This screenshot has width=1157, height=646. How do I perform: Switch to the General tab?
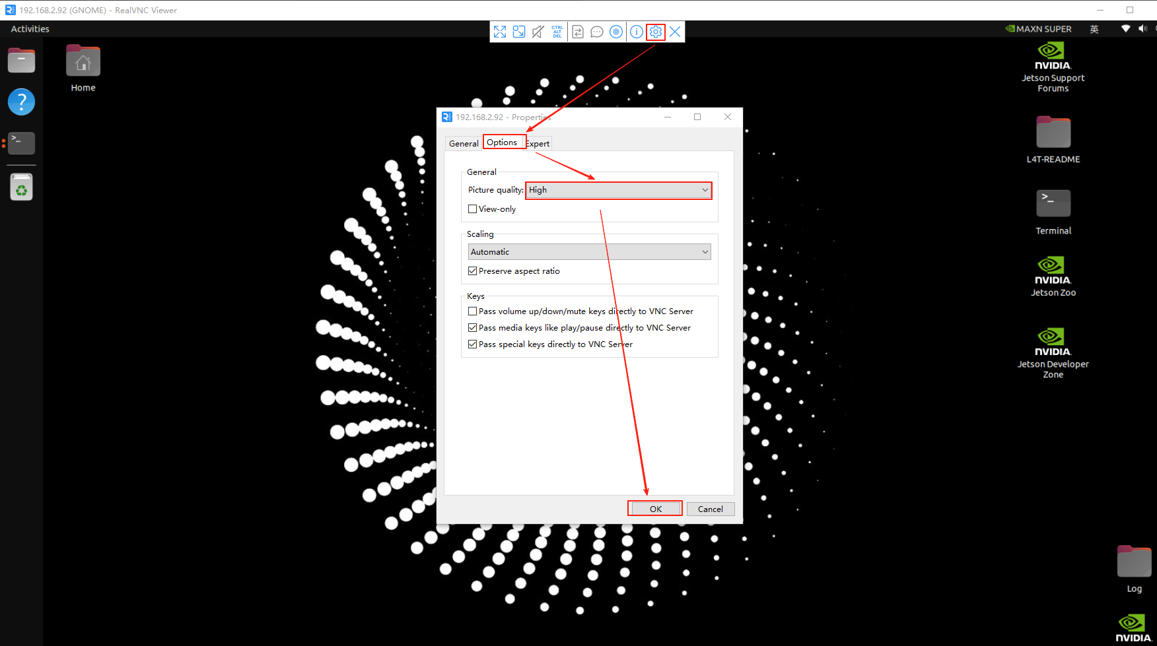pyautogui.click(x=464, y=144)
